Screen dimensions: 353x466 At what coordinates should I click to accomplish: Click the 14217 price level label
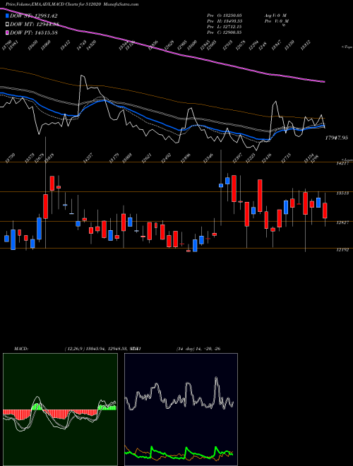[x=342, y=163]
